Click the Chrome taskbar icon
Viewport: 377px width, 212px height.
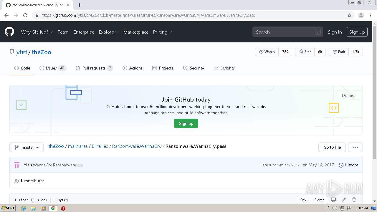53,208
